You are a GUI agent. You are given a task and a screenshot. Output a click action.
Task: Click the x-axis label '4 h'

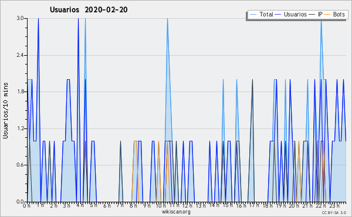tap(80, 205)
